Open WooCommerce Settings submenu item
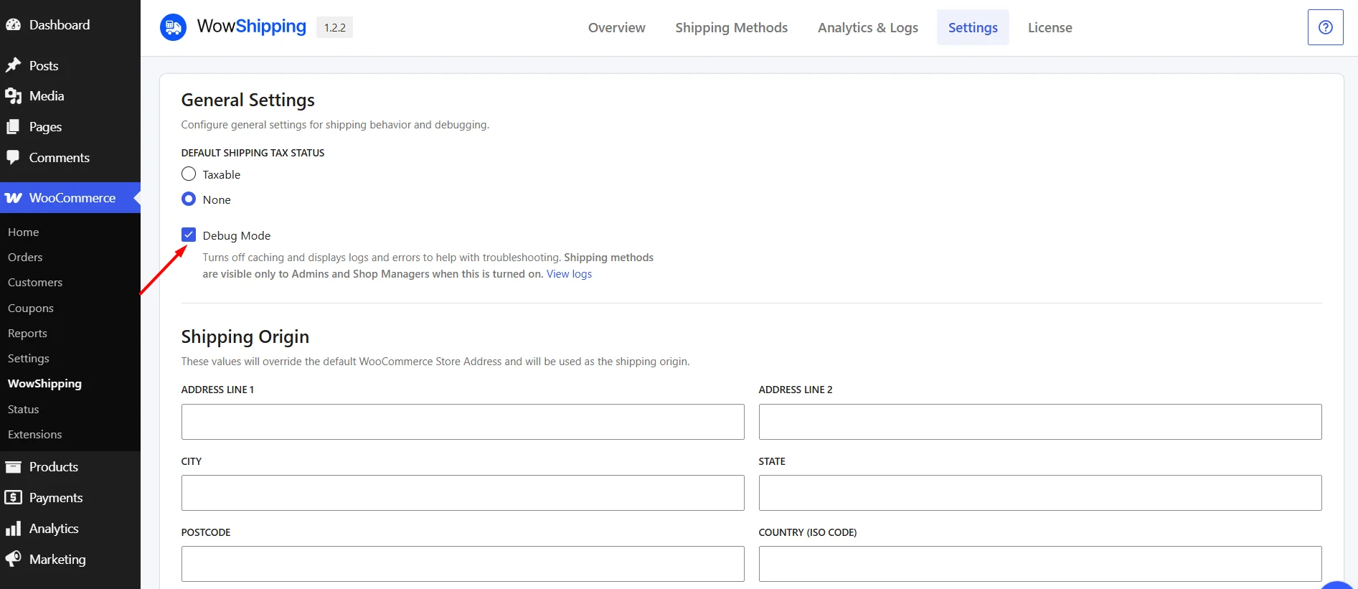This screenshot has height=589, width=1358. pyautogui.click(x=29, y=358)
